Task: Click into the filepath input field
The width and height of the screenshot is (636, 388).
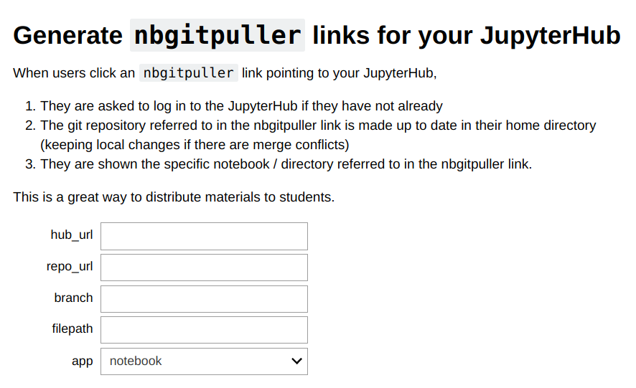Action: (204, 330)
